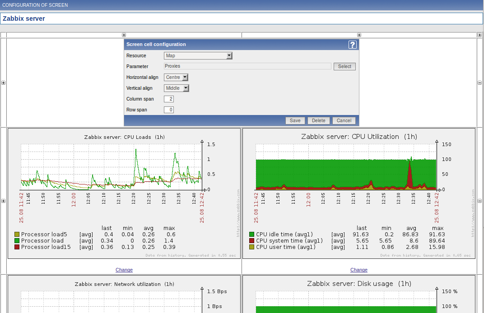484x313 pixels.
Task: Click avg value 86.83 for CPU idle time
Action: click(x=410, y=235)
